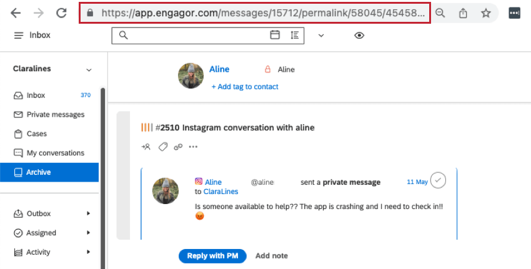Open the browser extension icon
531x269 pixels.
pos(514,13)
